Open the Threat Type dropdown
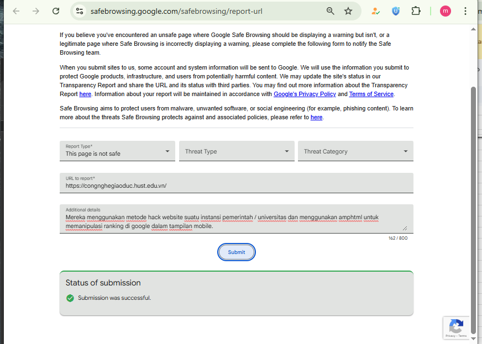Viewport: 482px width, 344px height. 237,151
